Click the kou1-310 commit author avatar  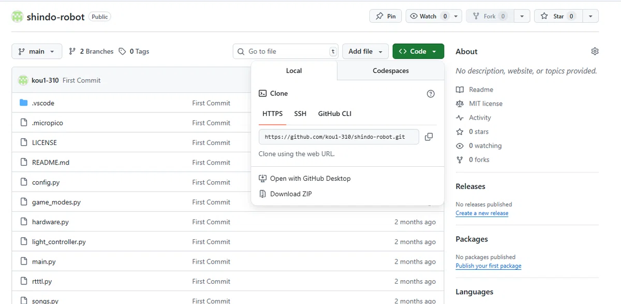(23, 80)
